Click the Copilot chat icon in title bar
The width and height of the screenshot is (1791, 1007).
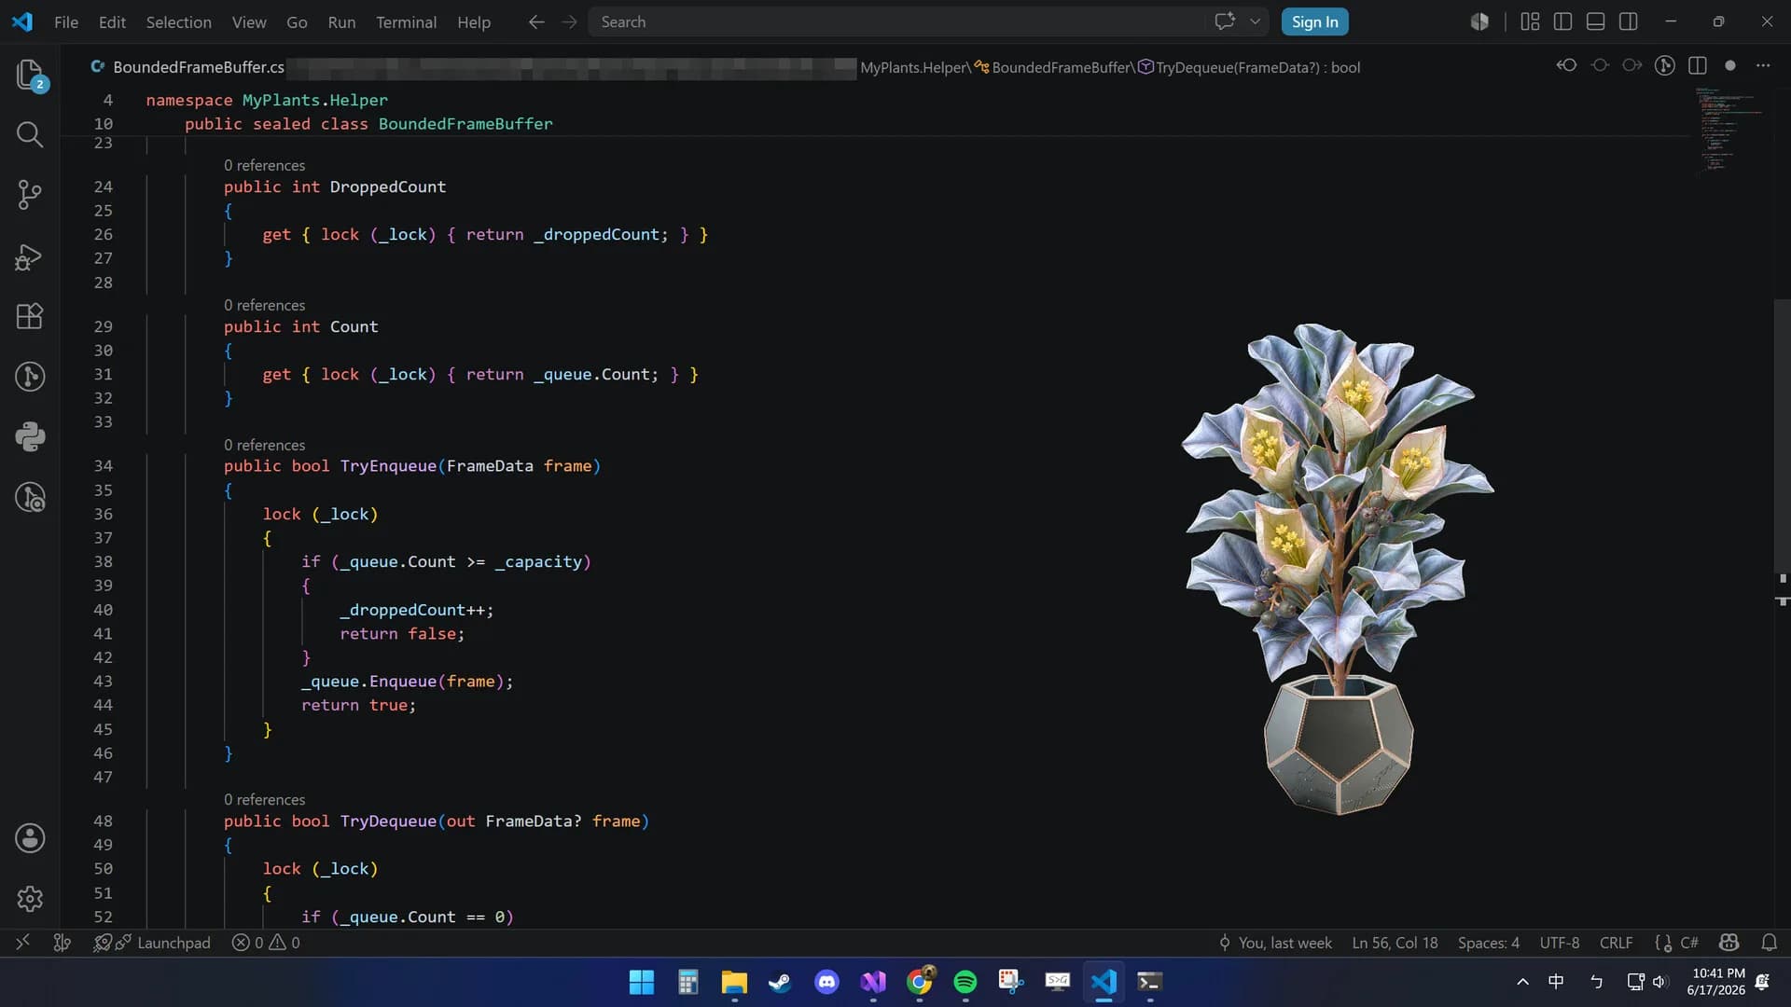1225,21
